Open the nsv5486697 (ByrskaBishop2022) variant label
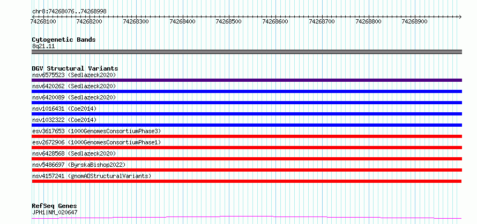The image size is (477, 224). point(79,165)
